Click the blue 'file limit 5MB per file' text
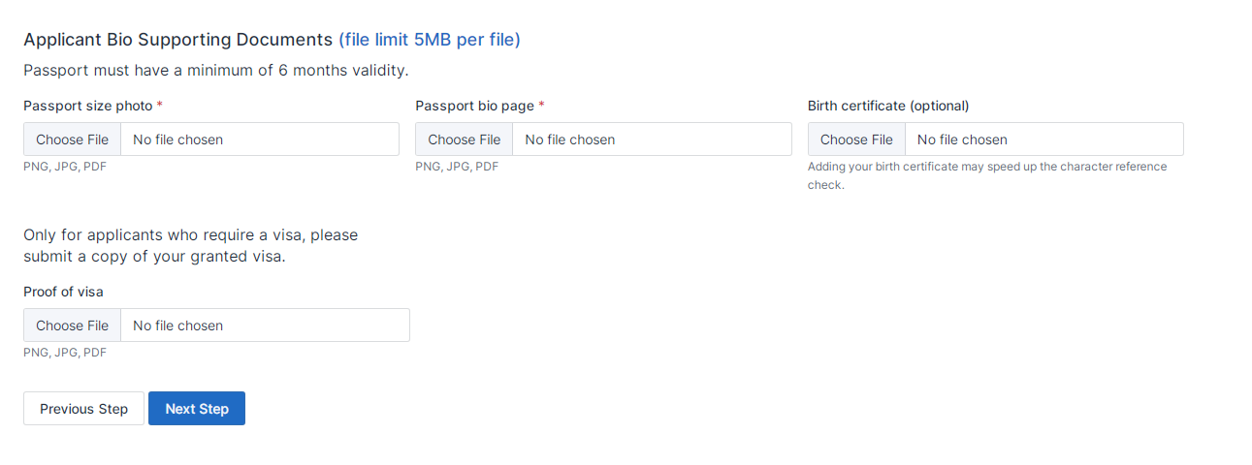 coord(430,40)
